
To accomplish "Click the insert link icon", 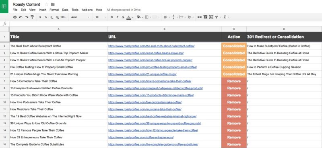I will [x=199, y=17].
